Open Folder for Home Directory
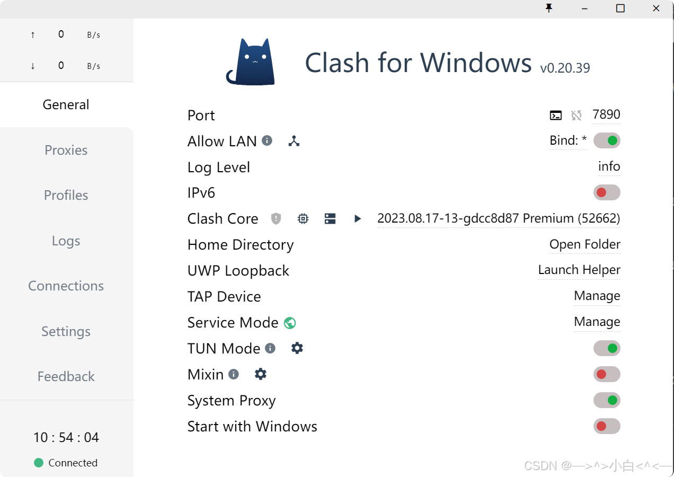The image size is (674, 477). (x=584, y=244)
